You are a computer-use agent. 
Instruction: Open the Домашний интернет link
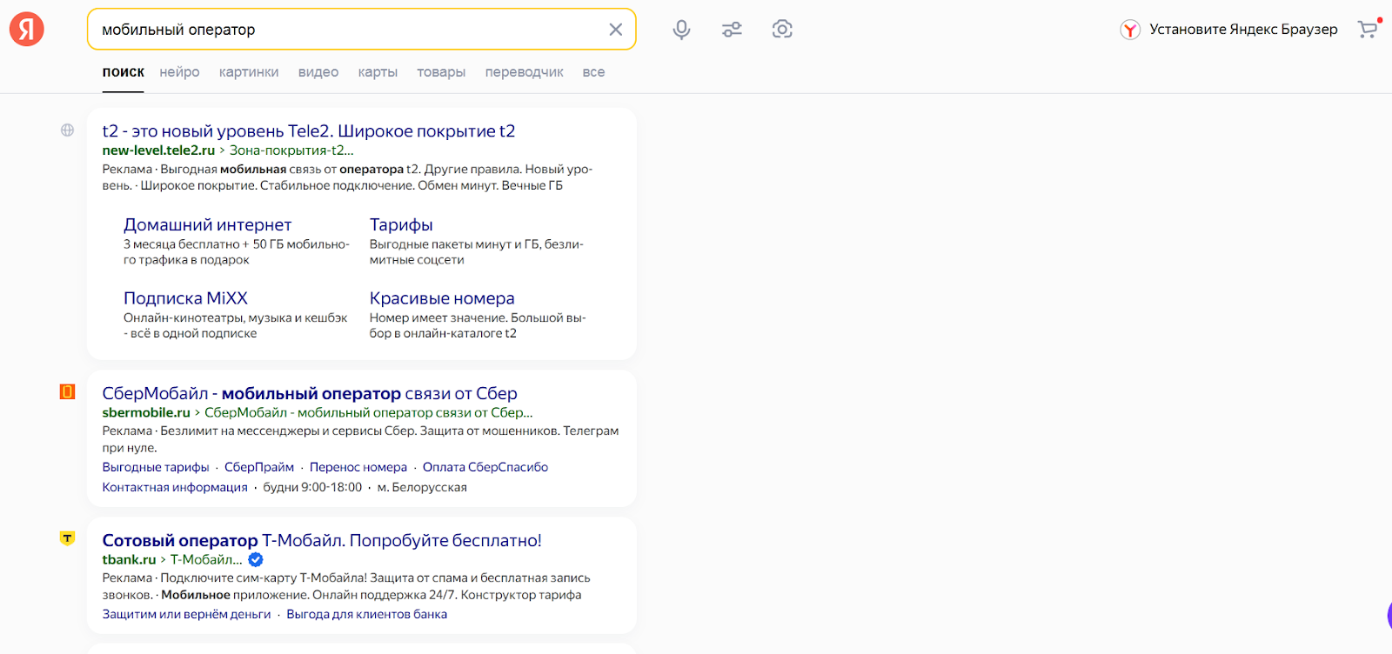207,225
